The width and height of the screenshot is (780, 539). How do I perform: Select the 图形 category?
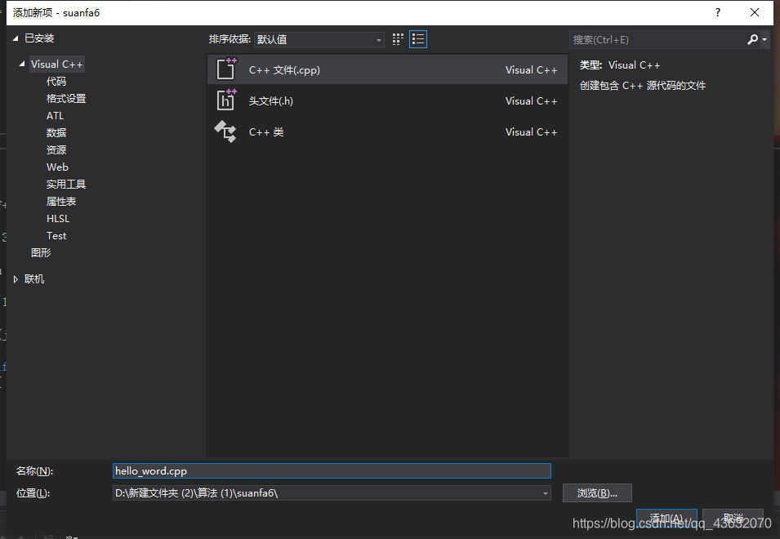click(41, 252)
